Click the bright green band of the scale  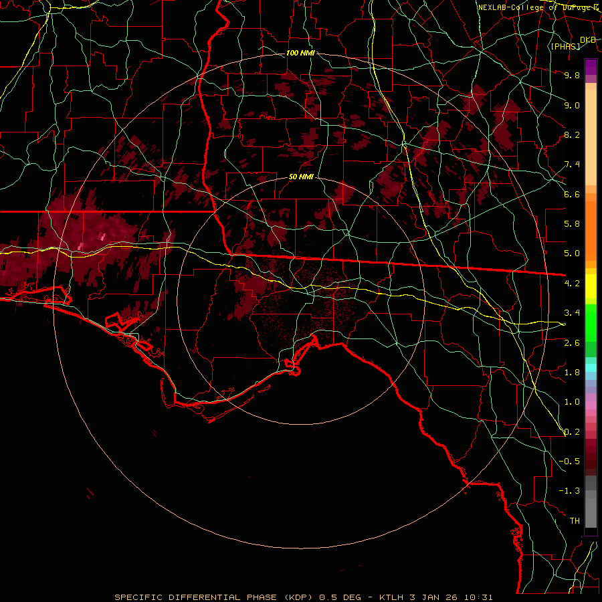point(591,323)
